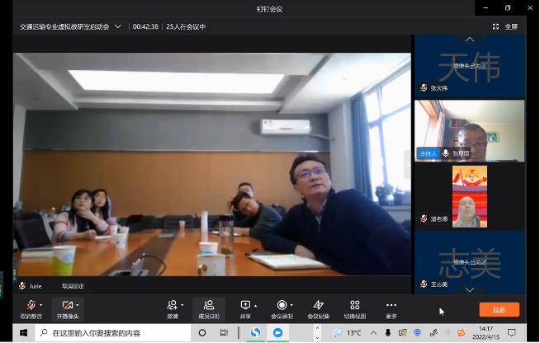Click the full-screen bracket icon

(495, 26)
